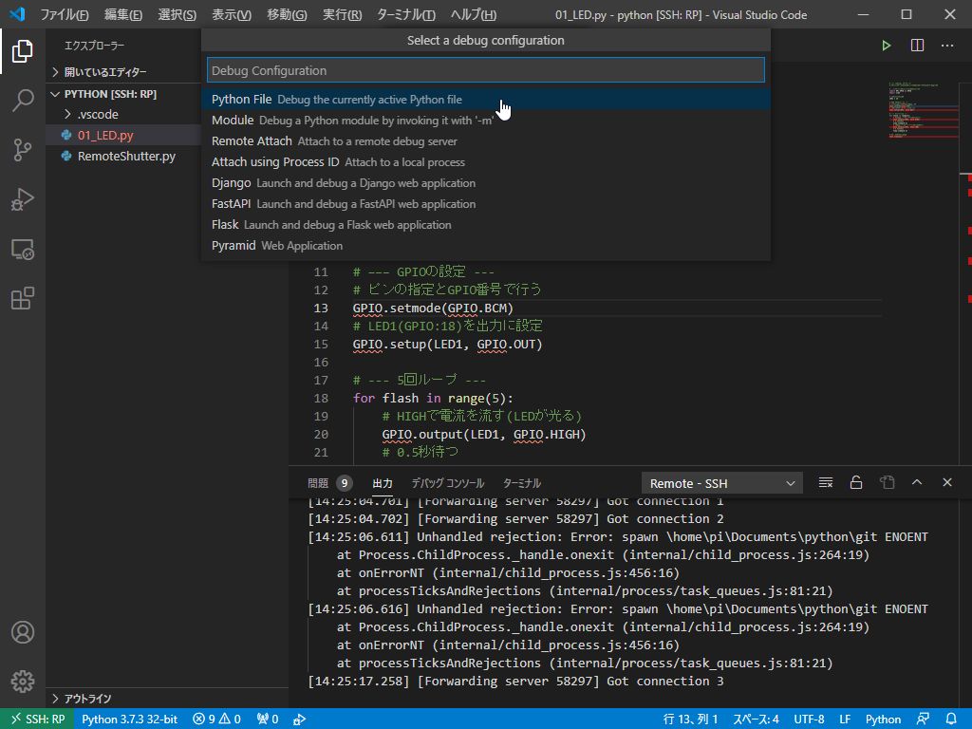Click line 13 GPIO.setmode code
The width and height of the screenshot is (972, 729).
point(433,308)
